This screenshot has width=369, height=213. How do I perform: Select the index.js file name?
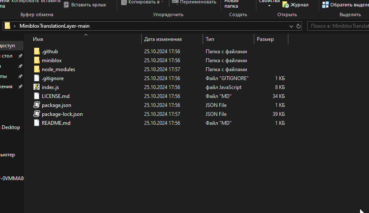pyautogui.click(x=50, y=87)
